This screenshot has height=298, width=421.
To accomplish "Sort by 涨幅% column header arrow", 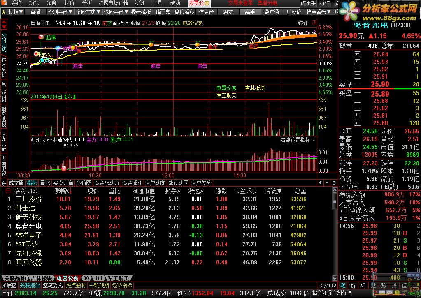I will pos(70,191).
